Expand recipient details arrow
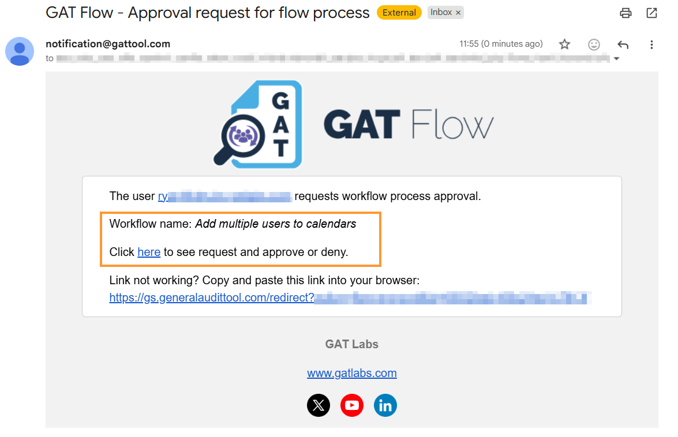 [617, 59]
